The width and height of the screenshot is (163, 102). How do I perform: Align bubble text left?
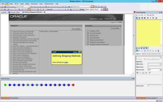tap(137, 18)
